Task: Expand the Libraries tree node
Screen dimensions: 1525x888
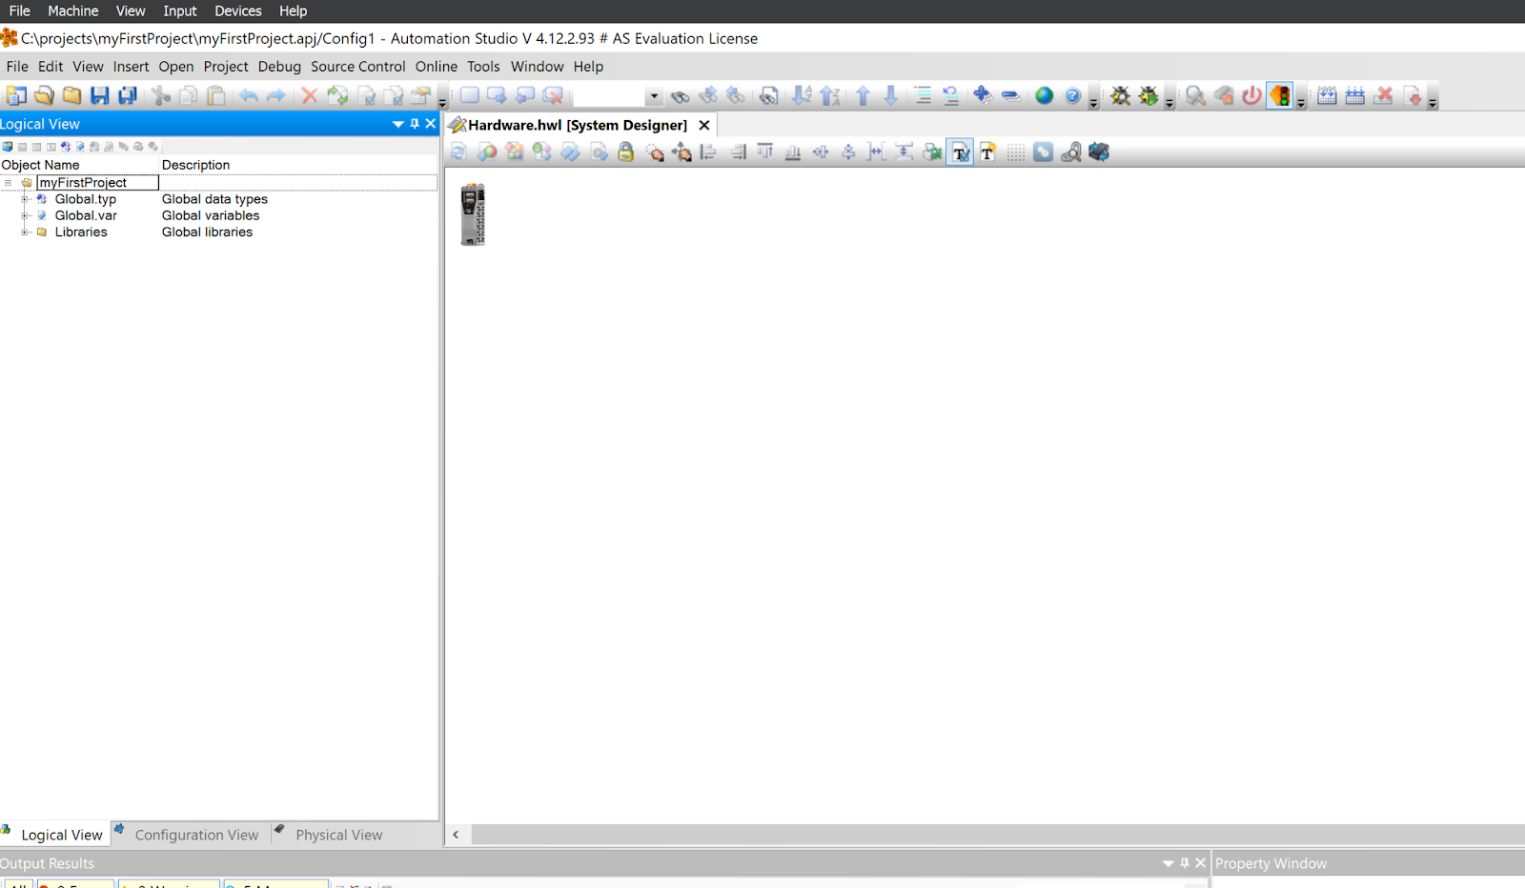Action: (26, 232)
